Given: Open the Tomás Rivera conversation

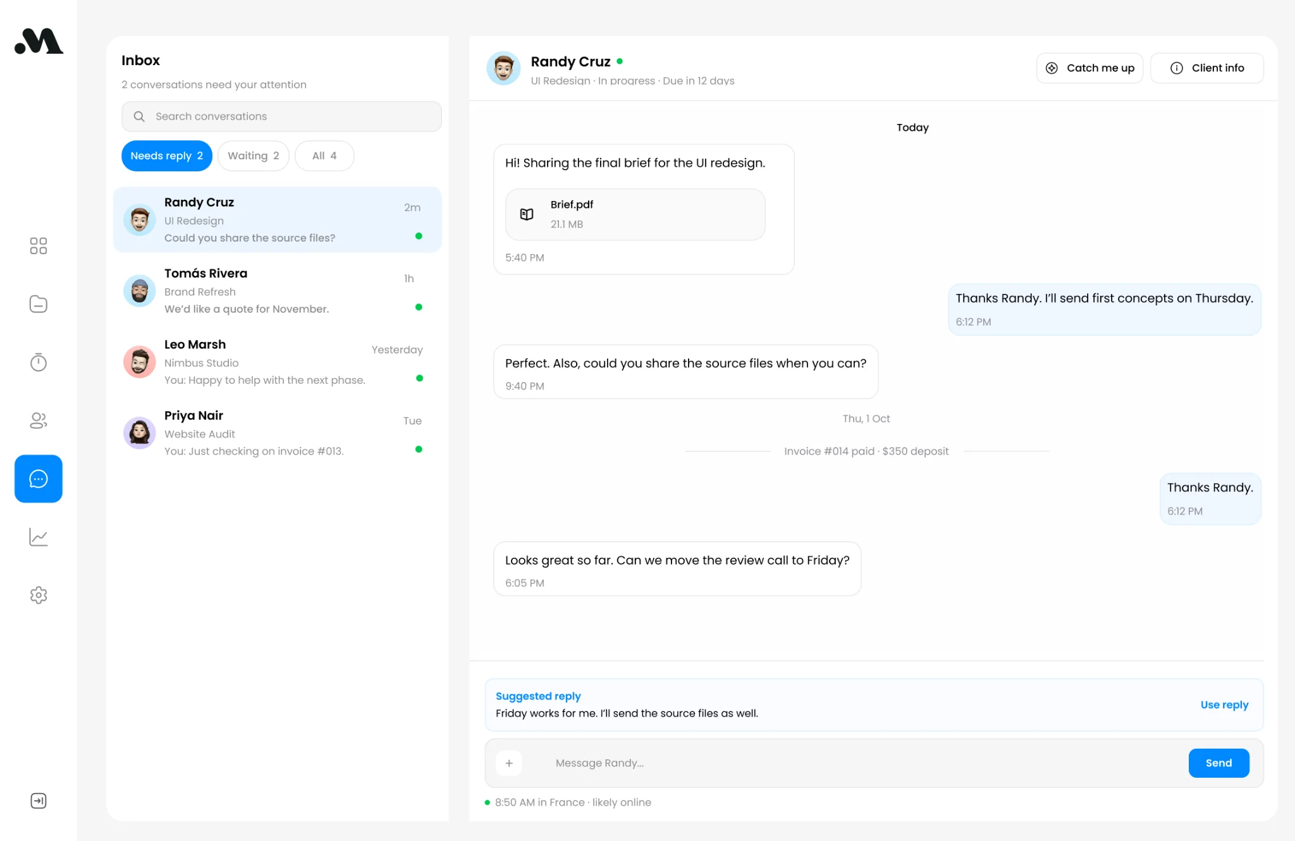Looking at the screenshot, I should tap(278, 291).
